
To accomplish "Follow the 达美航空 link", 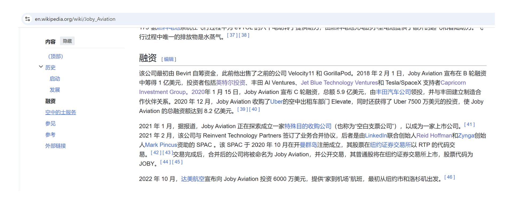I will 193,179.
